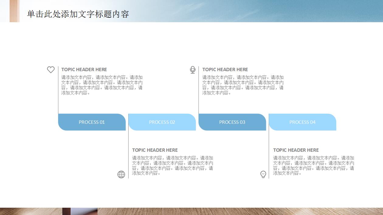Click the slide title text at top
383x215 pixels.
coord(78,14)
